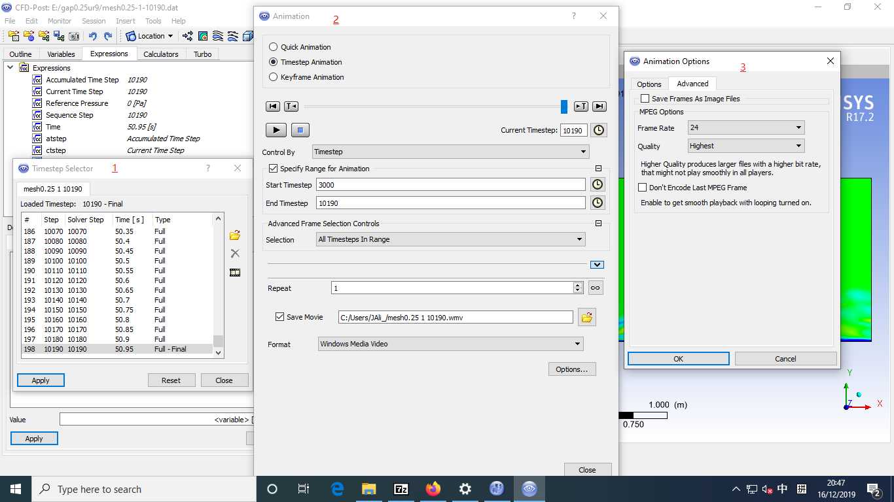
Task: Stop the animation playback
Action: point(300,130)
